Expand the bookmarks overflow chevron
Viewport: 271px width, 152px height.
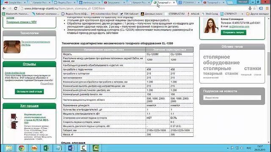(242, 14)
